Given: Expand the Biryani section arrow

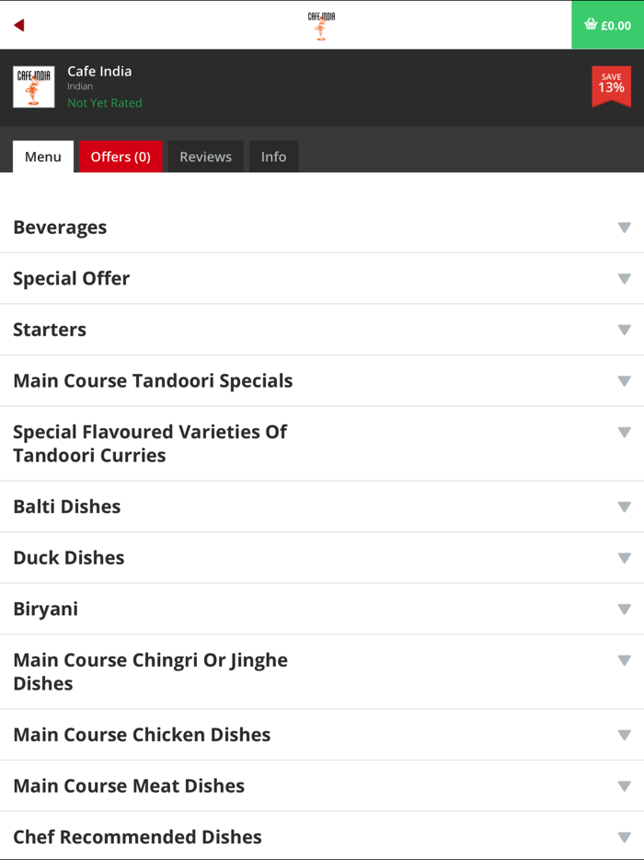Looking at the screenshot, I should [x=624, y=609].
